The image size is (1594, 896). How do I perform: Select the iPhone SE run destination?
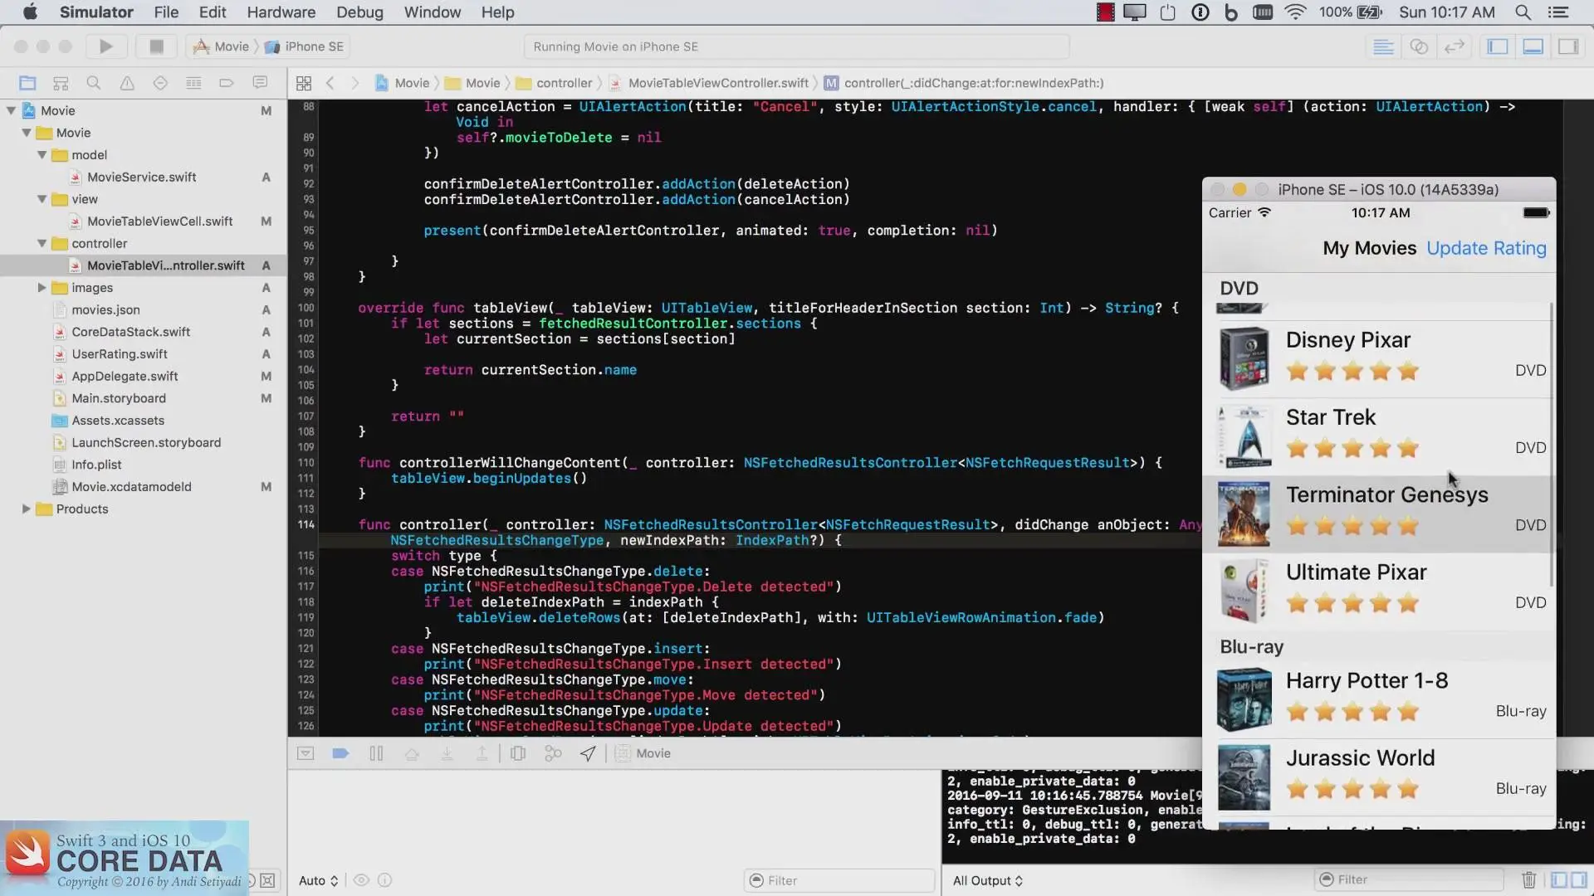(x=305, y=46)
